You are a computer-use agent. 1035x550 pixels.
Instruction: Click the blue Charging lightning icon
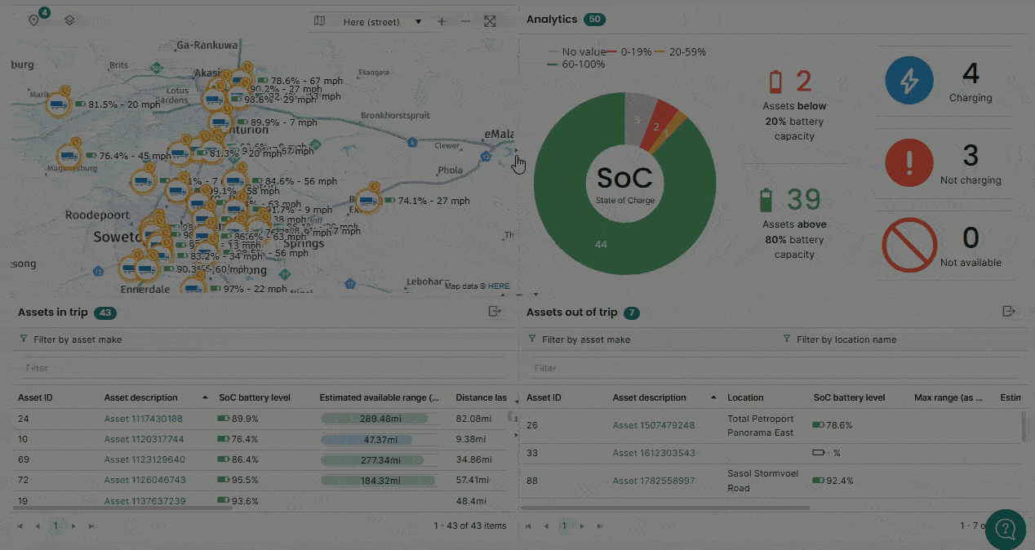pyautogui.click(x=909, y=80)
